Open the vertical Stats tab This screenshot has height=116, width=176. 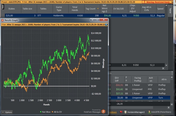[3, 7]
